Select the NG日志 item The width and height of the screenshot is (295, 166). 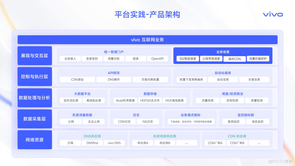click(x=148, y=121)
